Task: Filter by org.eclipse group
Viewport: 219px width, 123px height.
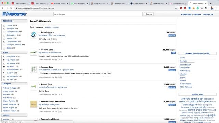Action: pos(11,60)
